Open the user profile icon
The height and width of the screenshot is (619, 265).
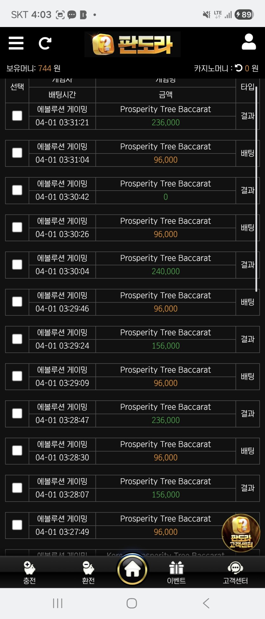tap(248, 42)
